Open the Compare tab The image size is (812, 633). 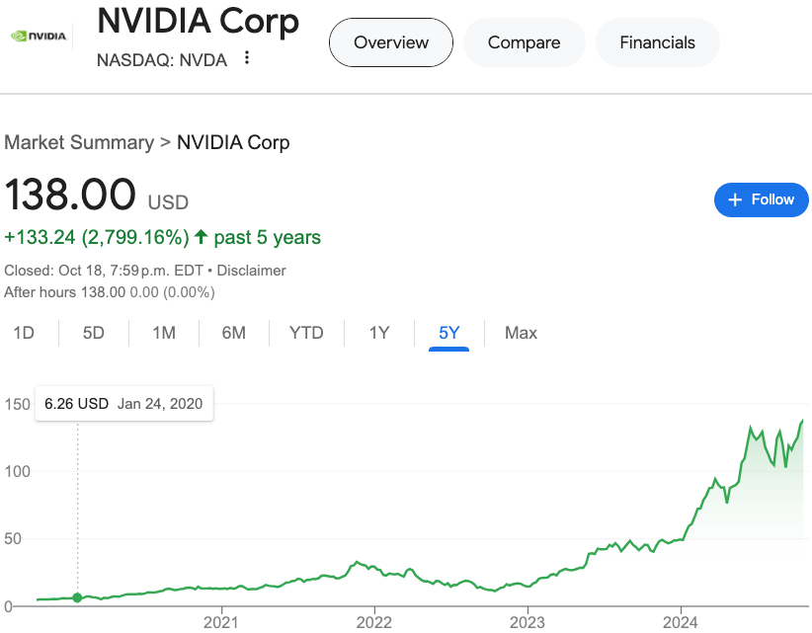[x=524, y=42]
